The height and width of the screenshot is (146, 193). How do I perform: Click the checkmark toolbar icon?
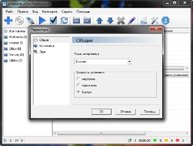pos(53,20)
